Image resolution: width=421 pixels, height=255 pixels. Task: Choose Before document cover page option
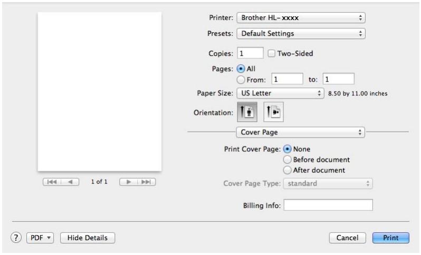[x=288, y=160]
